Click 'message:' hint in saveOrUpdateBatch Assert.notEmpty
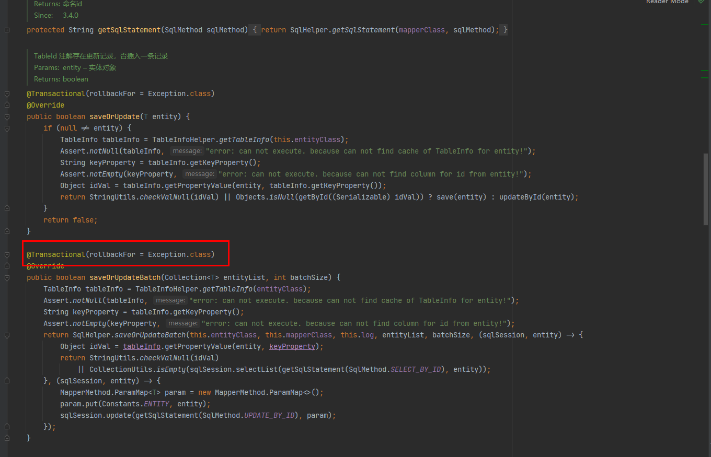The height and width of the screenshot is (457, 711). click(182, 324)
